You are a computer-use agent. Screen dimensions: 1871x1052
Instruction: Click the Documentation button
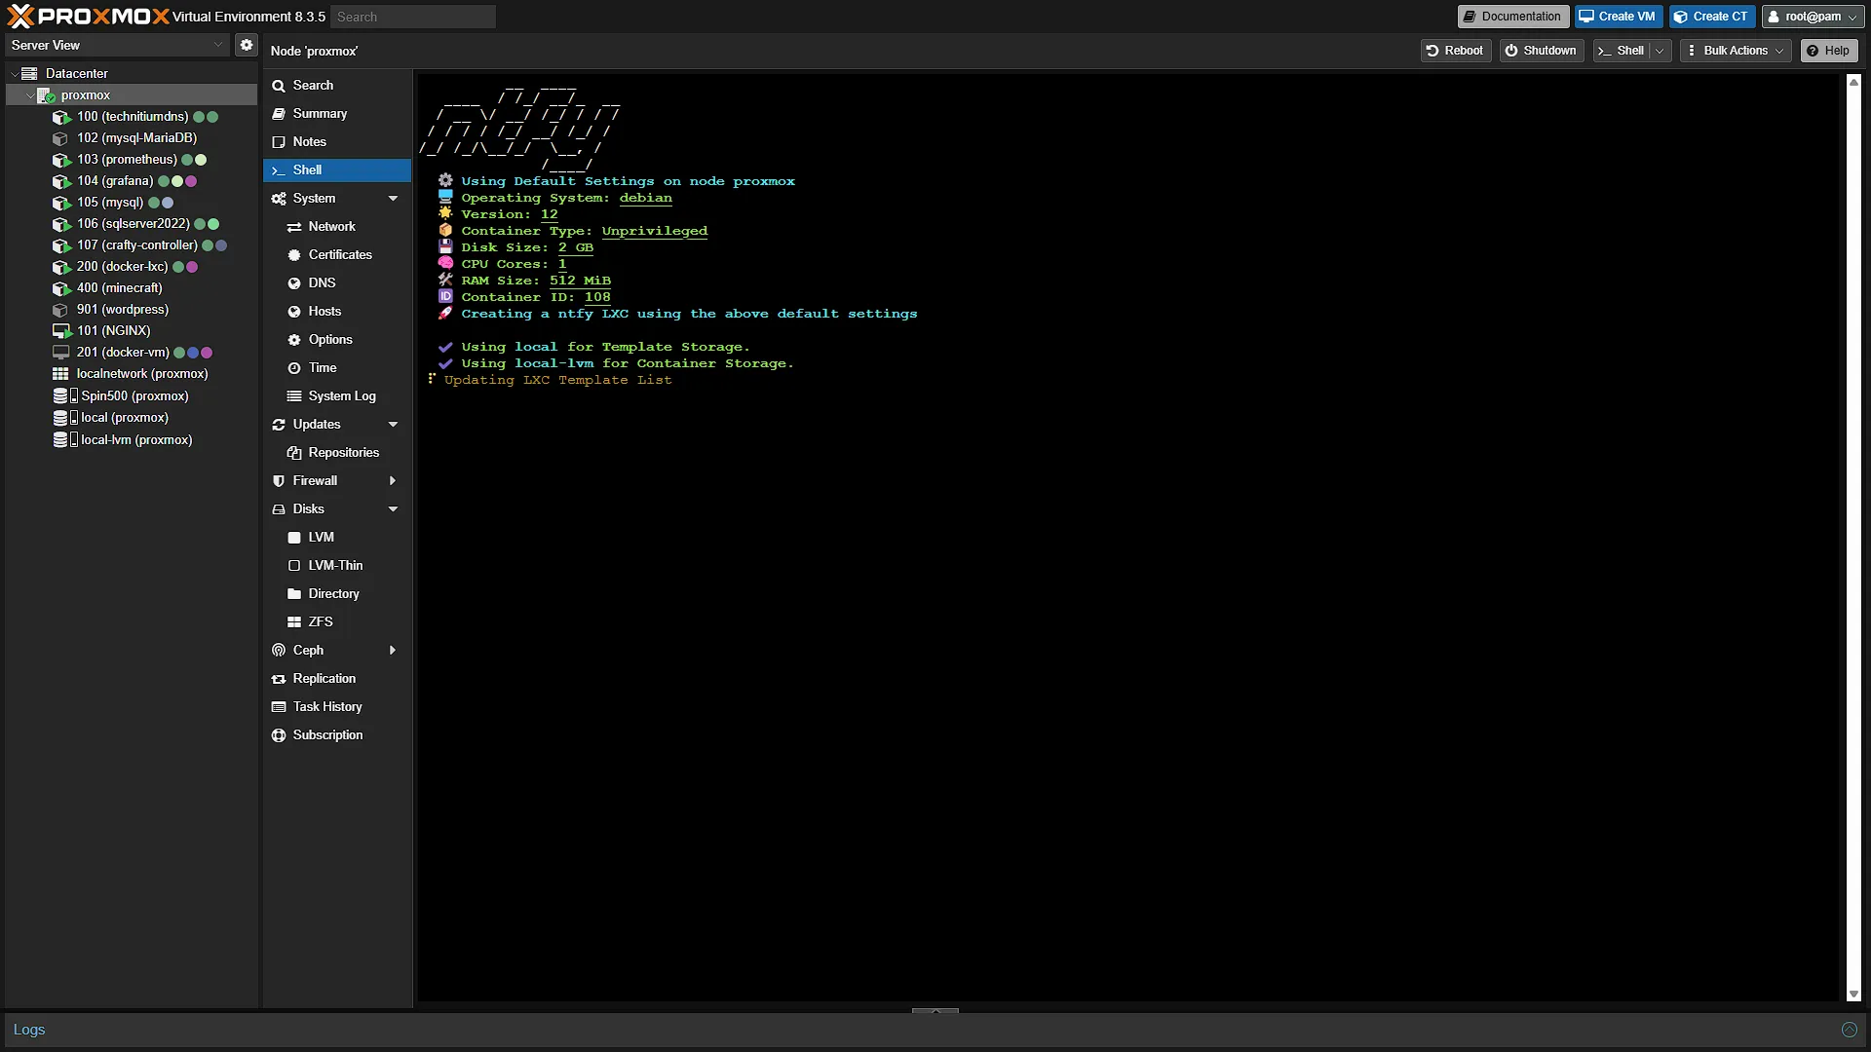pos(1512,17)
